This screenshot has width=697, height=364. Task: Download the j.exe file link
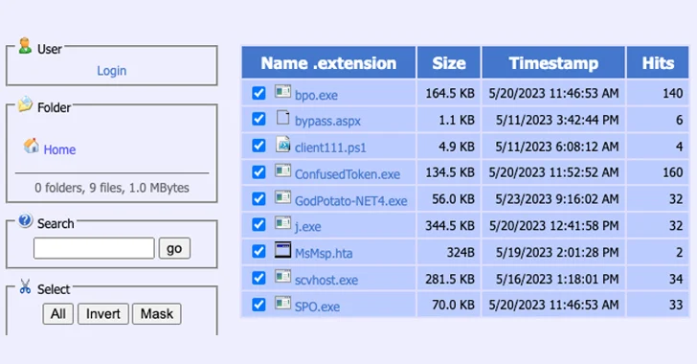click(307, 226)
